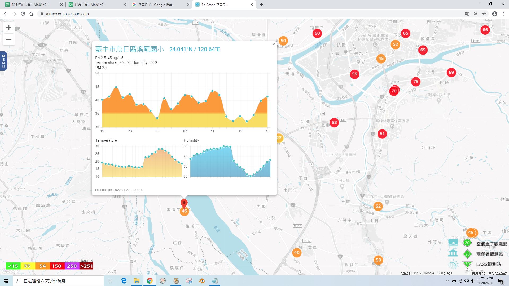Zoom in on the map
The height and width of the screenshot is (286, 509).
[x=9, y=28]
